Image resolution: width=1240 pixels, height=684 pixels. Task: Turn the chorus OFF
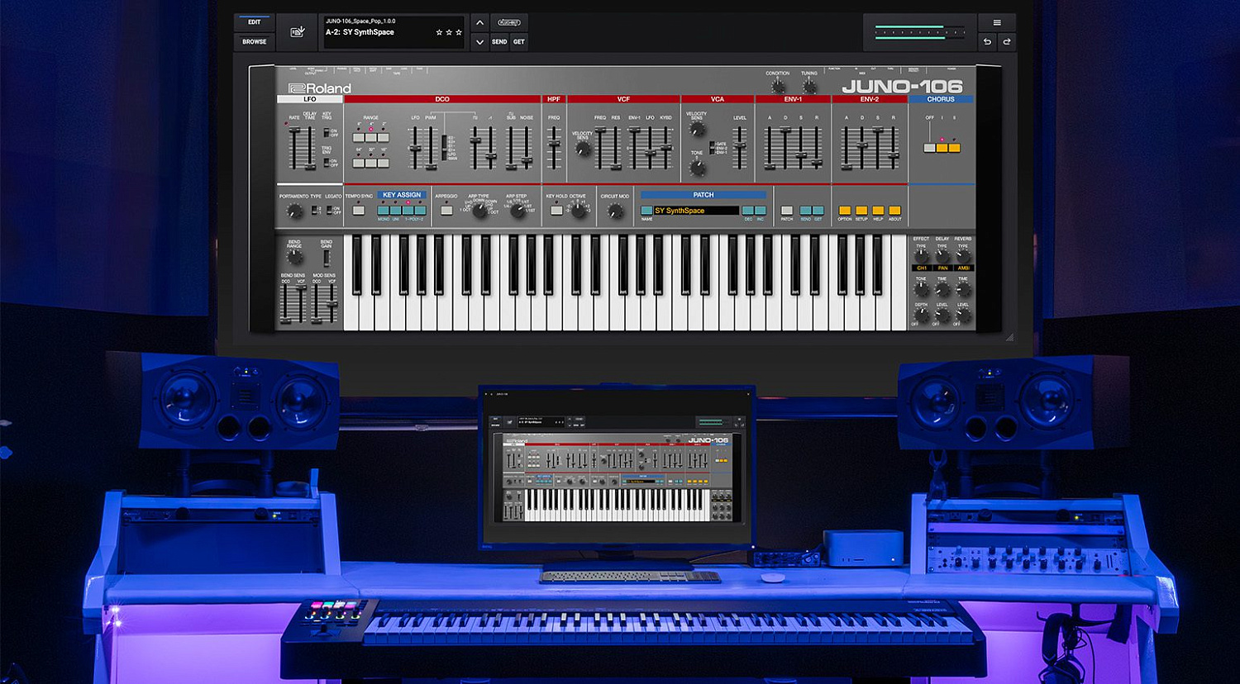pos(929,148)
